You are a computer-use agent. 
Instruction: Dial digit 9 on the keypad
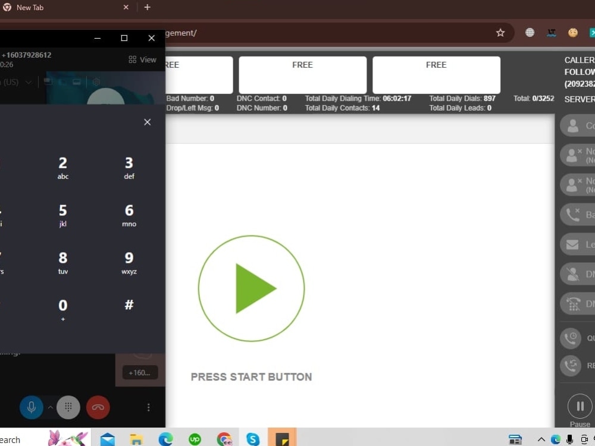coord(129,262)
